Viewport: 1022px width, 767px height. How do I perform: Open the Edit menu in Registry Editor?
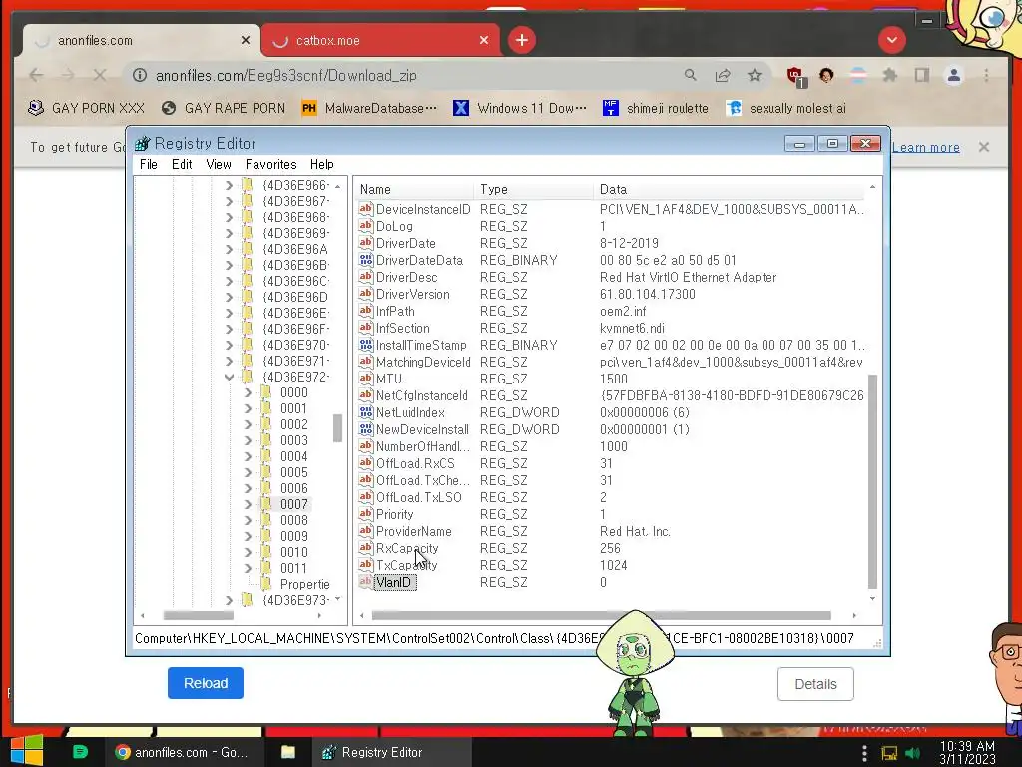tap(182, 165)
